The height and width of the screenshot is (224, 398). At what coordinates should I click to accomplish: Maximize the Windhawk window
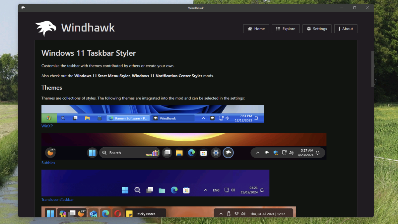point(355,8)
